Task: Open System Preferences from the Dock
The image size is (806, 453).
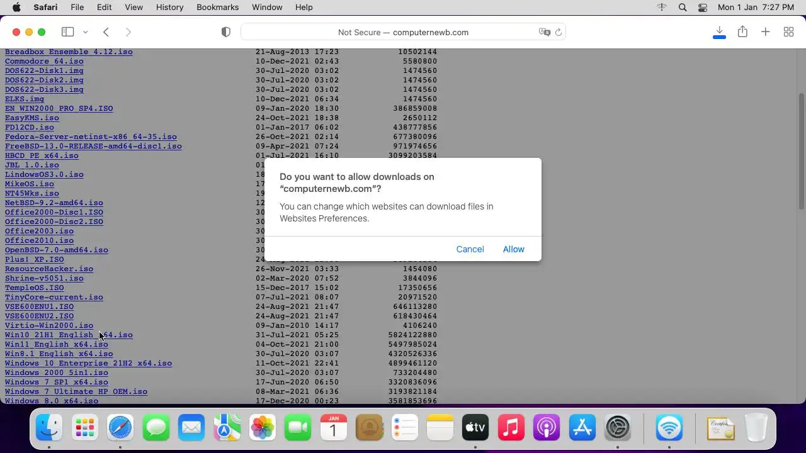Action: click(618, 428)
